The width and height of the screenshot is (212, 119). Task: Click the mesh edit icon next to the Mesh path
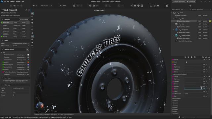28,43
